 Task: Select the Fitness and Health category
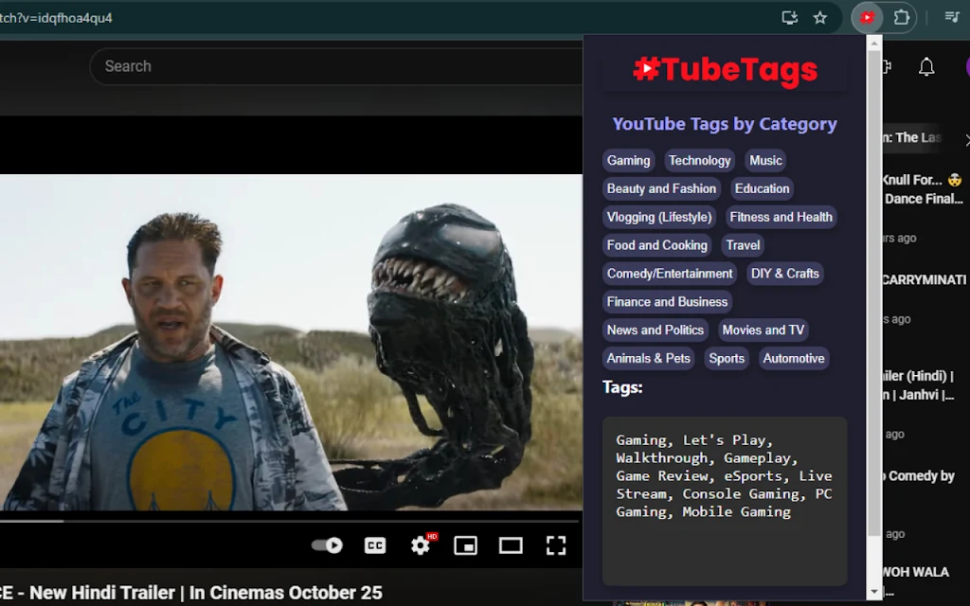(781, 217)
